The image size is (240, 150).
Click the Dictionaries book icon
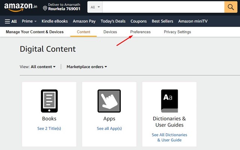[169, 101]
